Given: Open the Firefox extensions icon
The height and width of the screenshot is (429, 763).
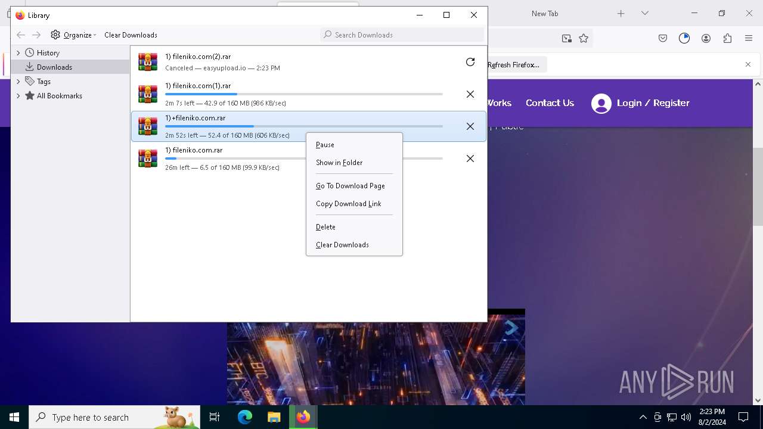Looking at the screenshot, I should pyautogui.click(x=727, y=38).
